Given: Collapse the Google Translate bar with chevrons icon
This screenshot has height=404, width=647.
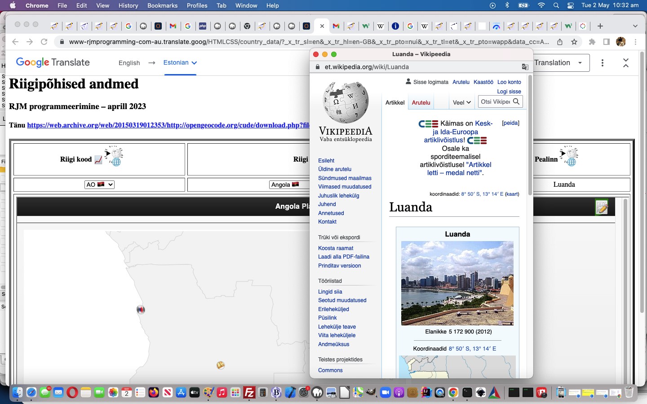Looking at the screenshot, I should (625, 63).
